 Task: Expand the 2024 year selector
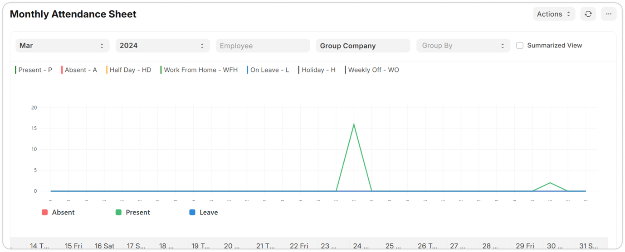(x=162, y=46)
